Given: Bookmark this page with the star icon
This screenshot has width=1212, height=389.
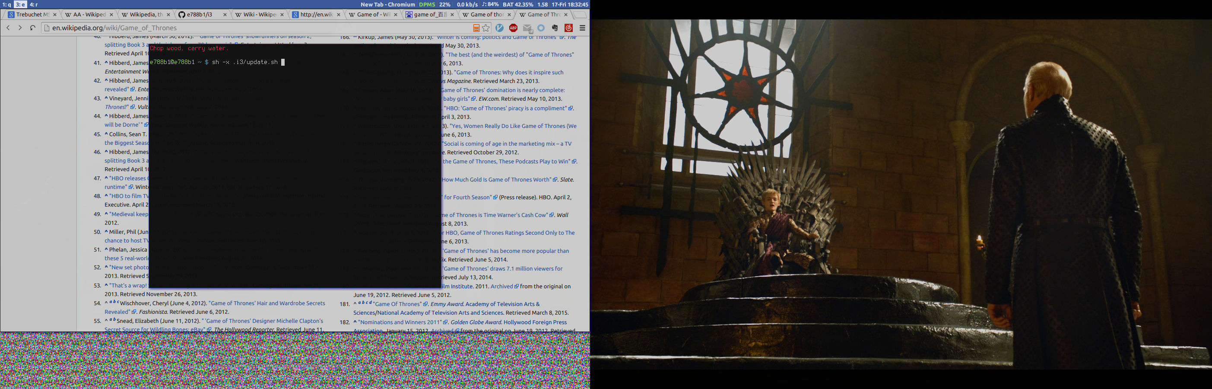Looking at the screenshot, I should tap(486, 28).
